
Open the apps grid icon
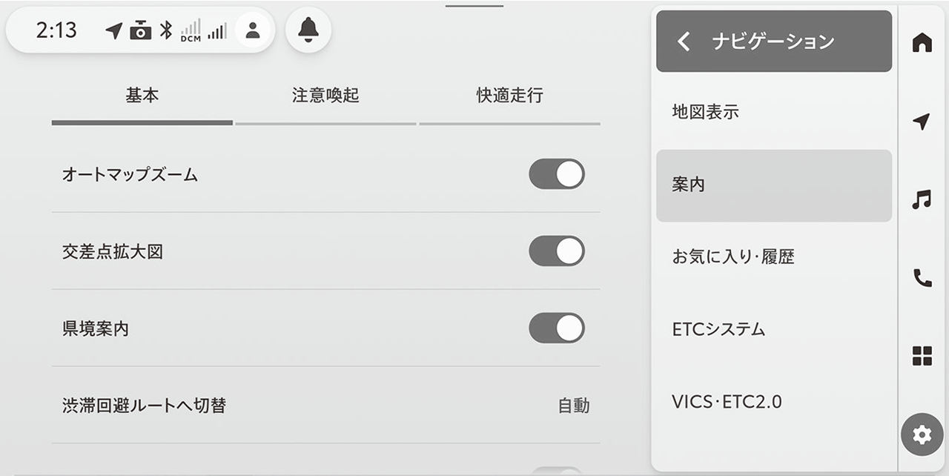tap(922, 357)
